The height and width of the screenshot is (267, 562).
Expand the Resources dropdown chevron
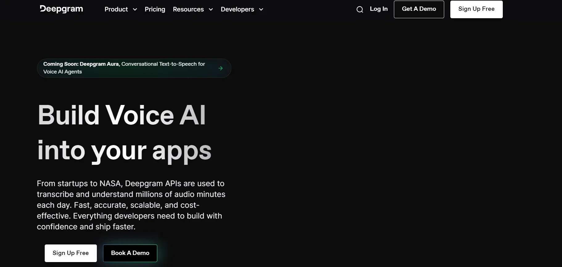click(211, 10)
